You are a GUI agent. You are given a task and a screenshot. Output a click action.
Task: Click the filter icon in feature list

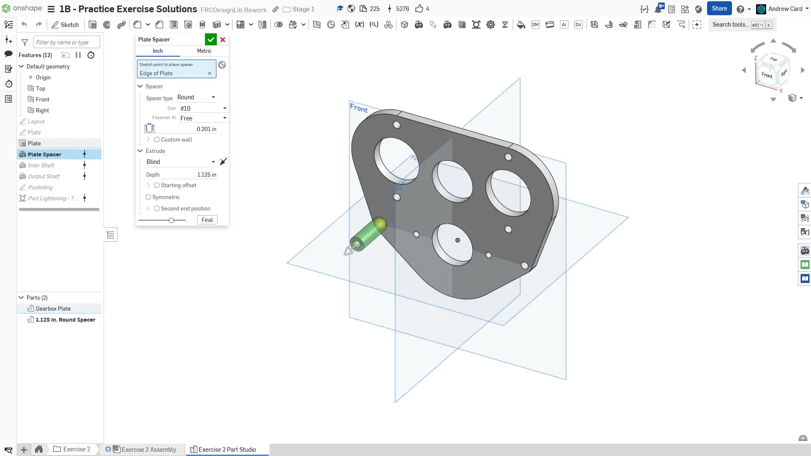pyautogui.click(x=25, y=42)
